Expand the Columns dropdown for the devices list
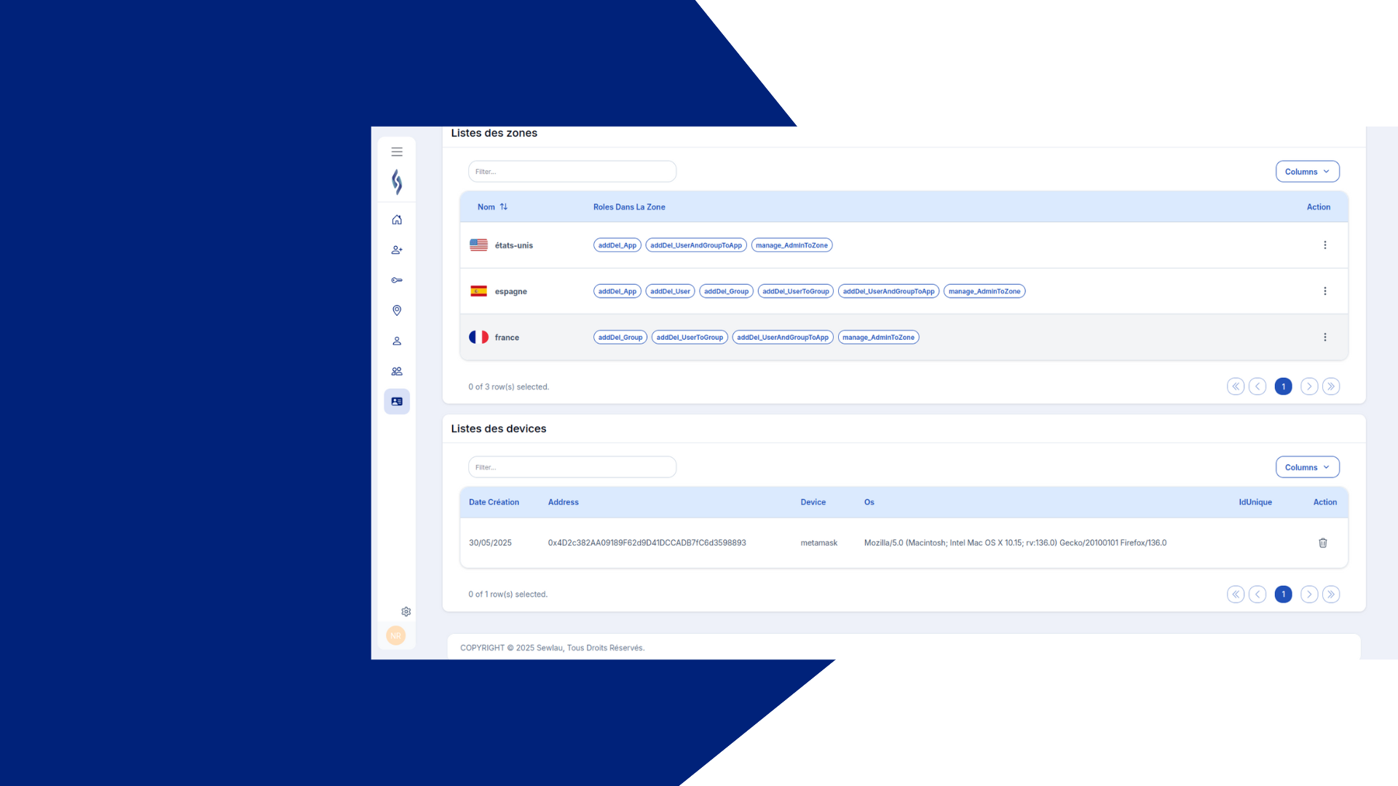The height and width of the screenshot is (786, 1398). [1307, 467]
